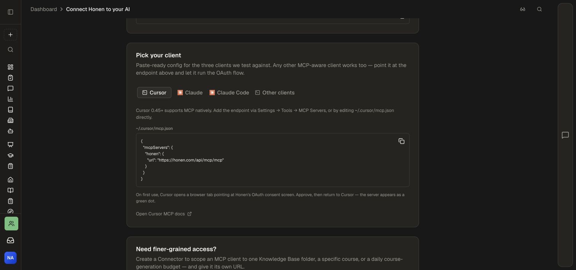This screenshot has width=576, height=270.
Task: Open the robot bot icon in sidebar
Action: 10,131
